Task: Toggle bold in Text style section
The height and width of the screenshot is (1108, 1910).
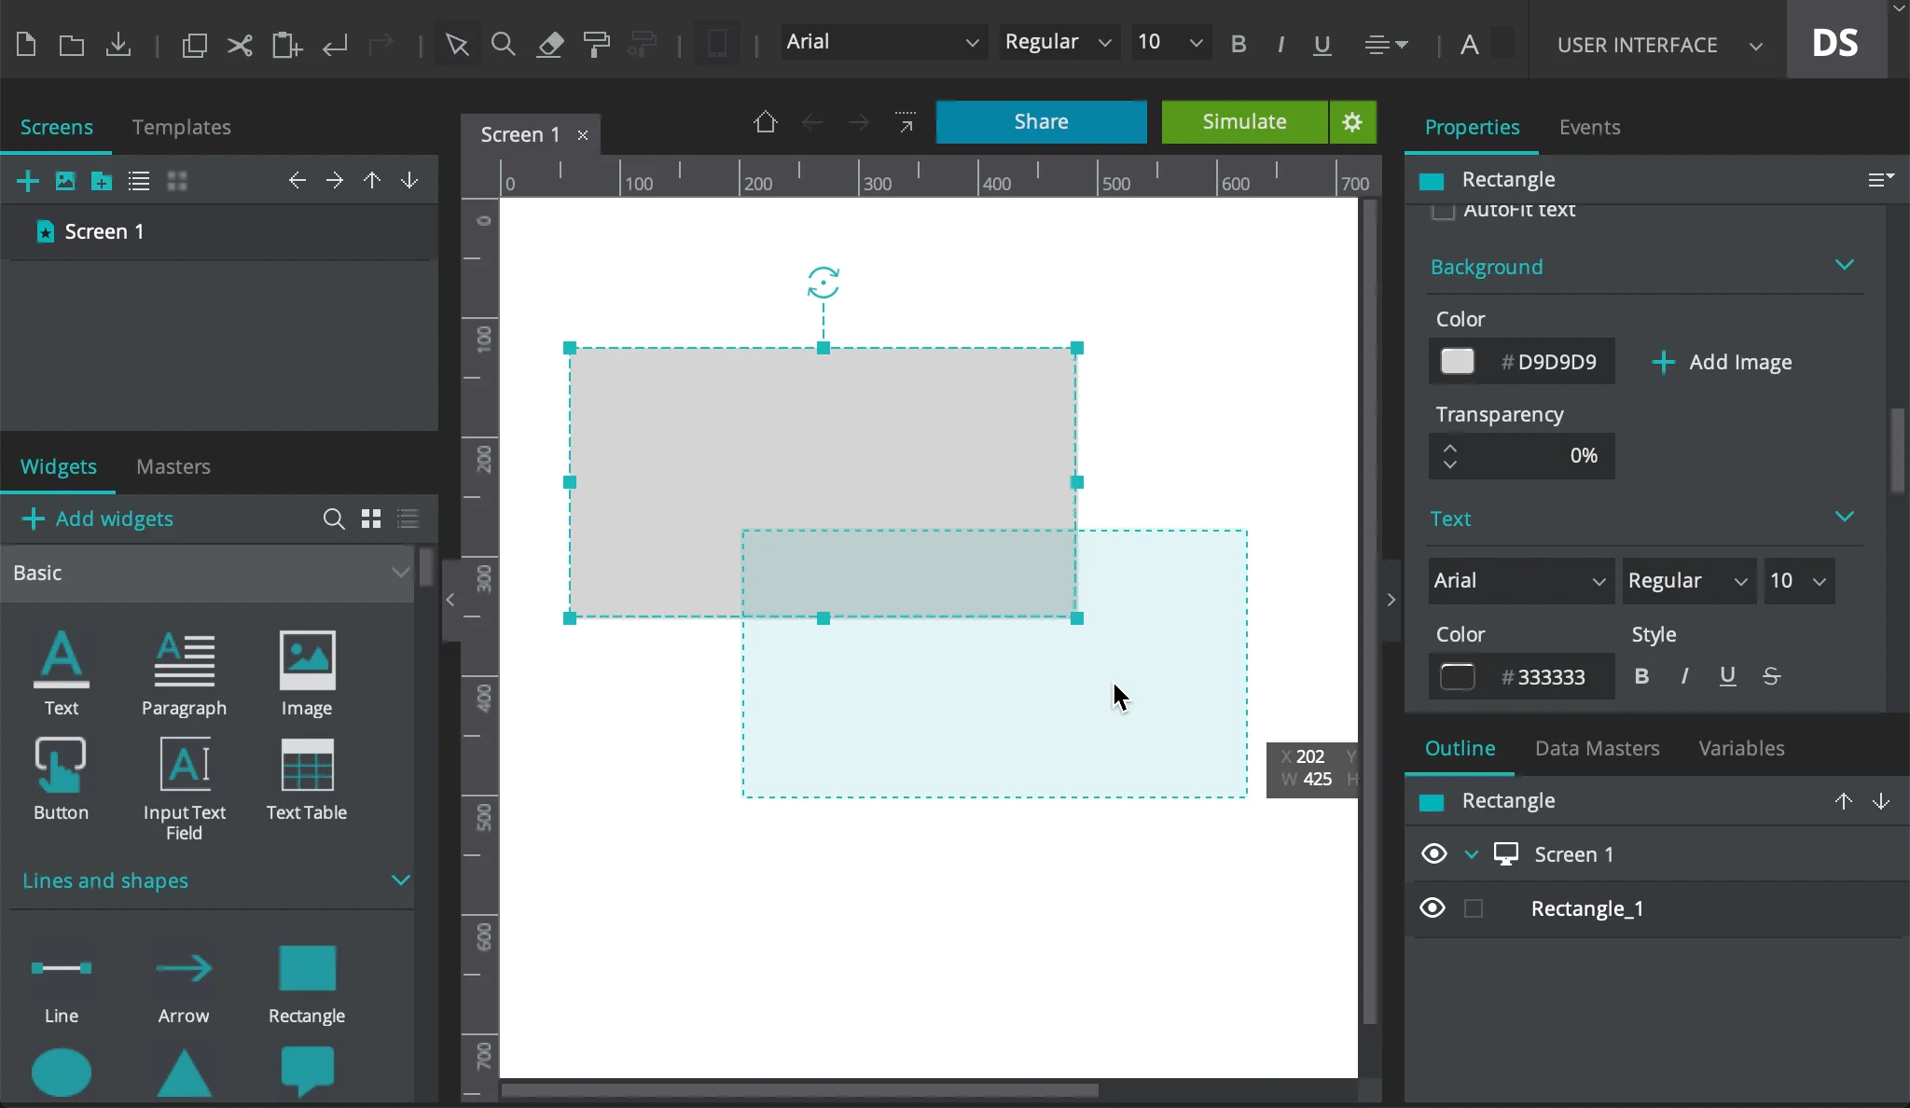Action: [1642, 676]
